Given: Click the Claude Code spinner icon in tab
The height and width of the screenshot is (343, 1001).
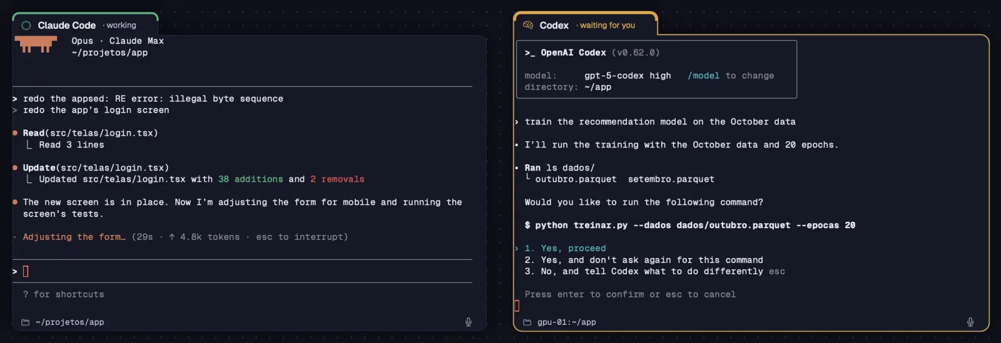Looking at the screenshot, I should (26, 26).
